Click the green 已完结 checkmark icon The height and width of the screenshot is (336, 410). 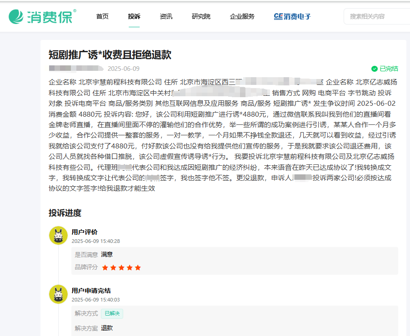(x=375, y=69)
